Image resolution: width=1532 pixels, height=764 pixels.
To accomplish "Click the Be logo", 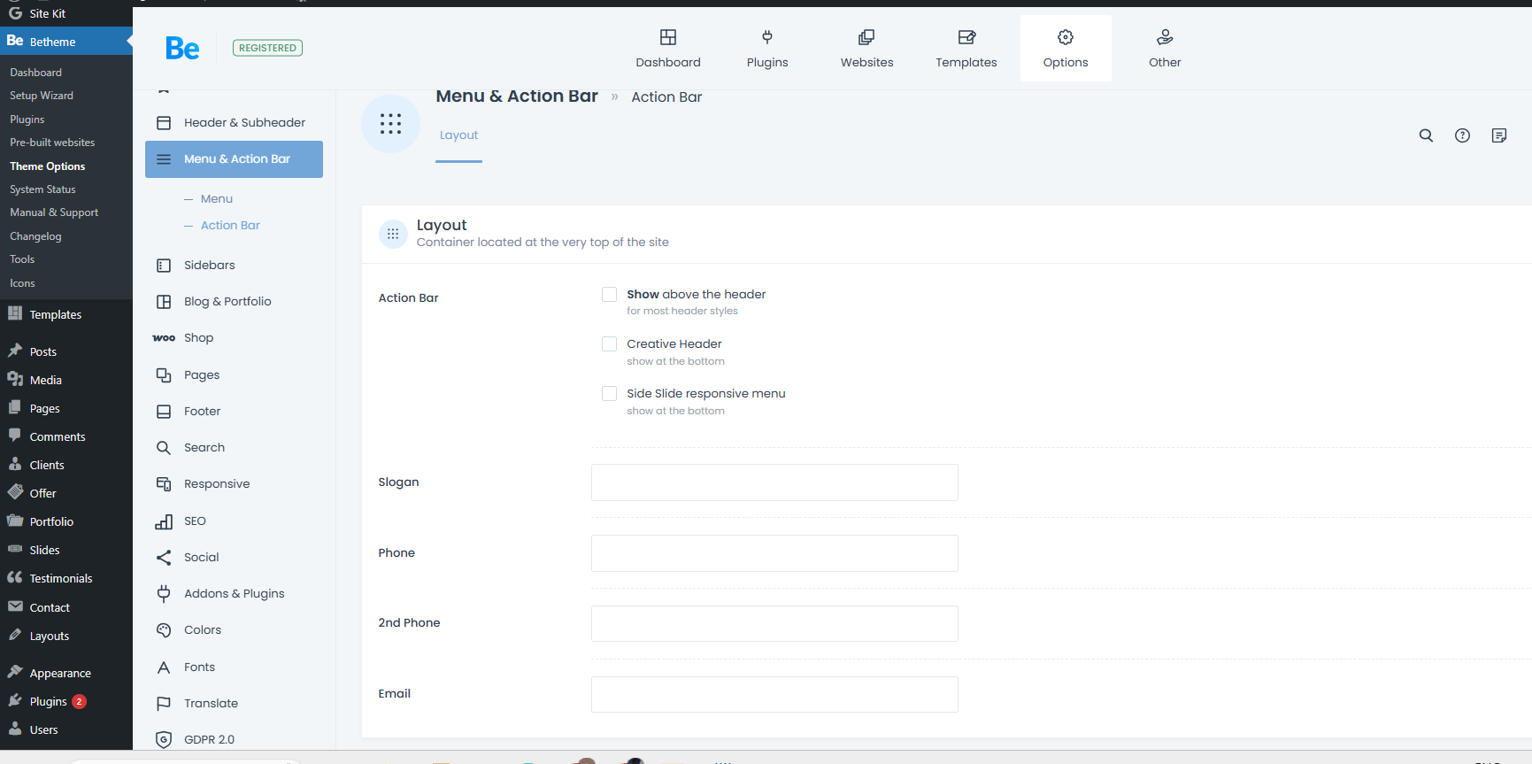I will click(x=182, y=48).
